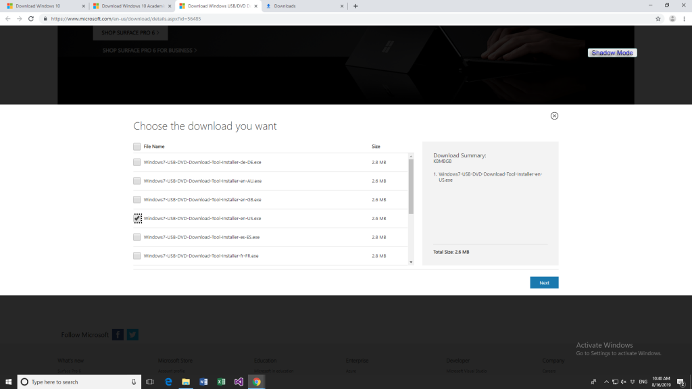692x389 pixels.
Task: Select the Download Windows USB/DVD tab
Action: tap(218, 6)
